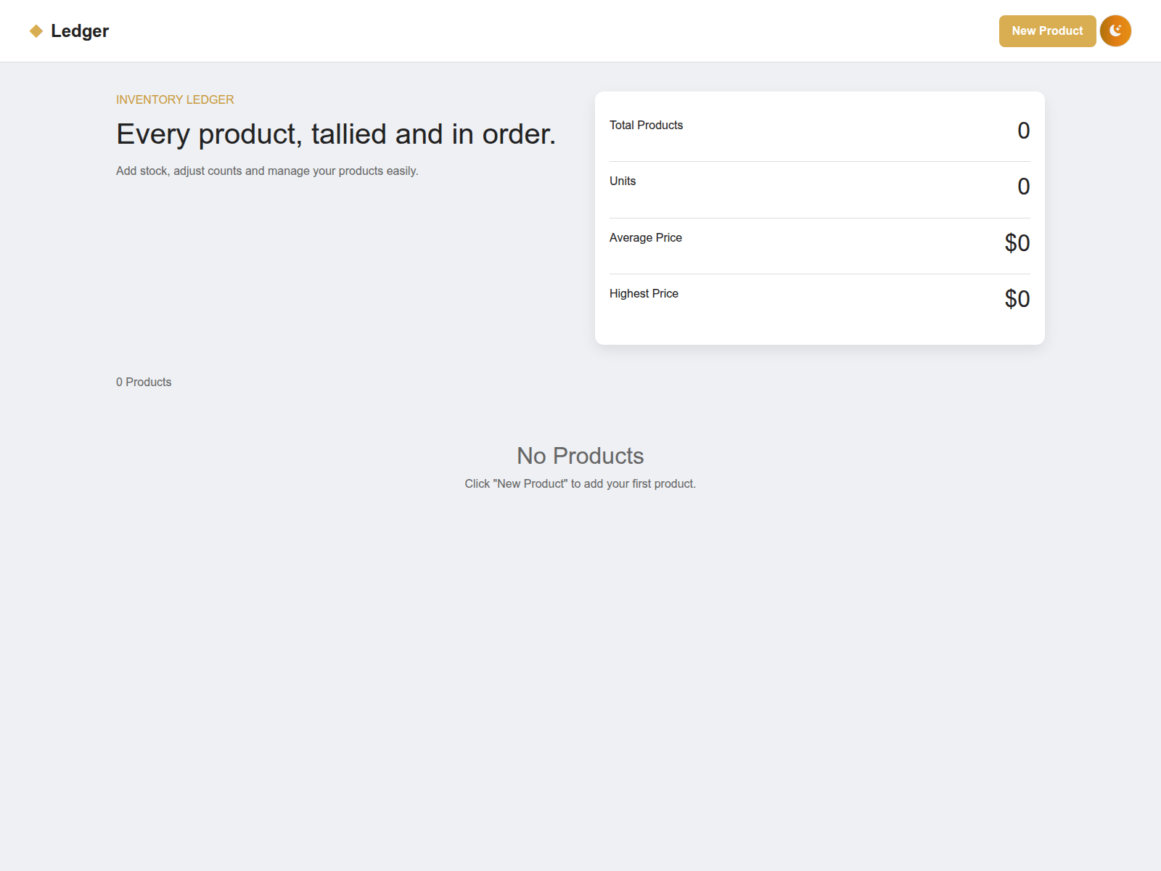Click the New Product button
The width and height of the screenshot is (1161, 871).
(x=1047, y=31)
